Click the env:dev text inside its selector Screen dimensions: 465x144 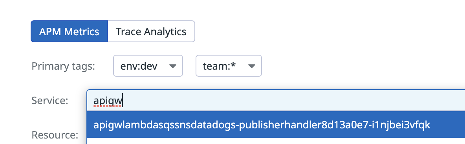click(x=139, y=66)
